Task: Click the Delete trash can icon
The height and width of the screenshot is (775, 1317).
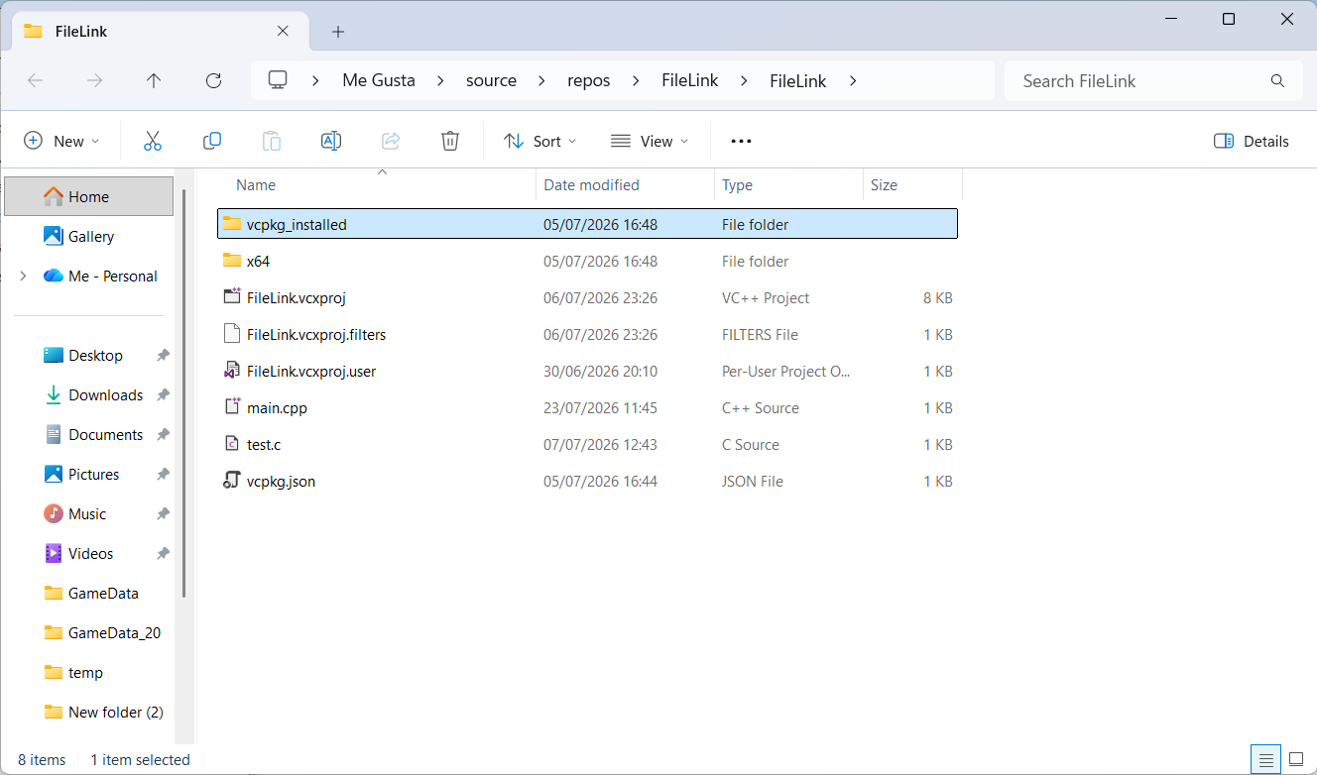Action: [x=450, y=141]
